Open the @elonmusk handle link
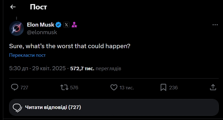Image resolution: width=223 pixels, height=120 pixels. point(42,32)
